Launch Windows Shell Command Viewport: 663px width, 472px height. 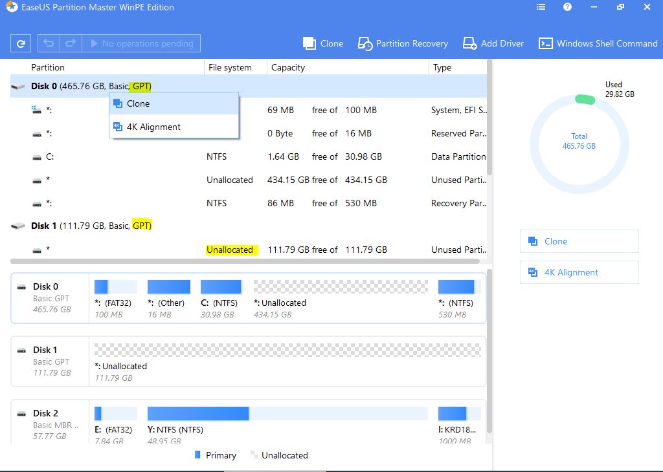pos(598,43)
